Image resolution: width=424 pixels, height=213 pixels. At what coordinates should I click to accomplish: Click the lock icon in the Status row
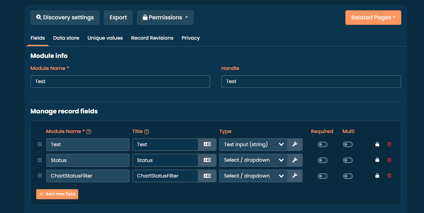coord(377,160)
